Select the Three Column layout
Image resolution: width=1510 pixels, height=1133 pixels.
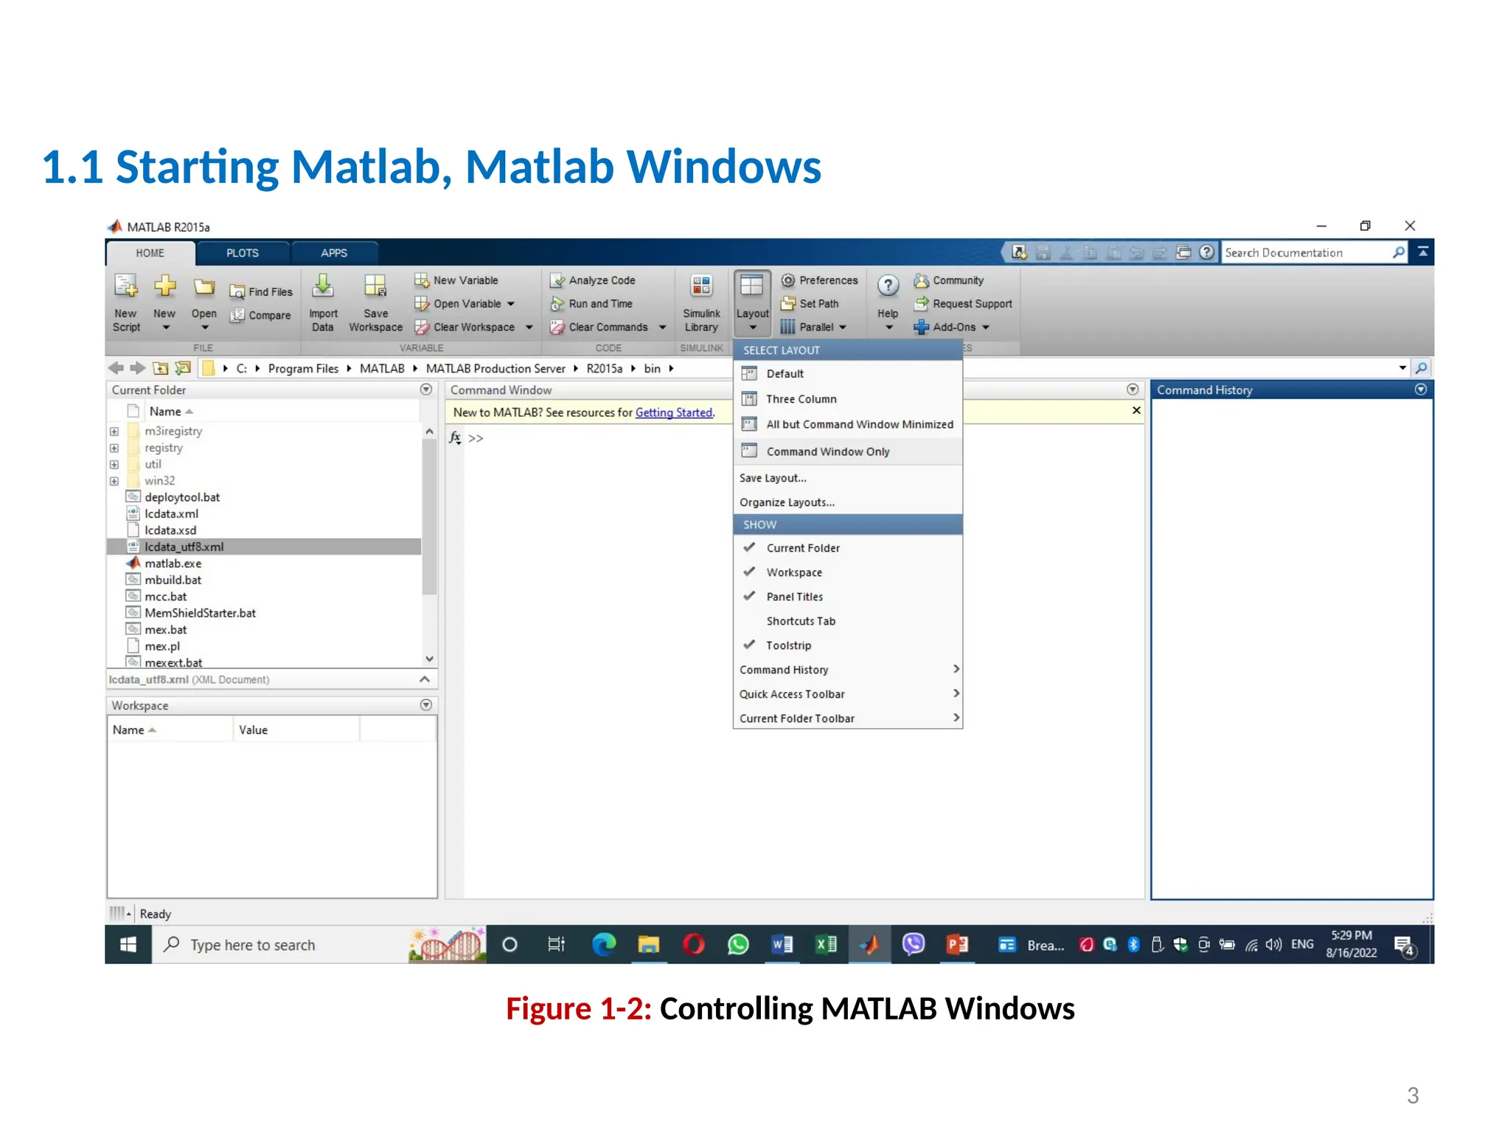pyautogui.click(x=848, y=399)
